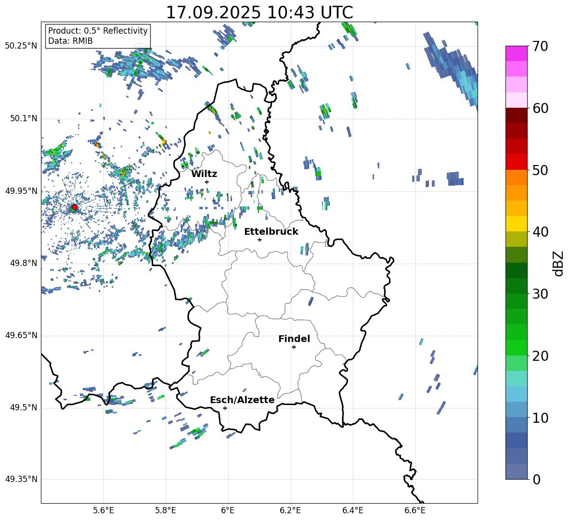Click the red radar station marker
The width and height of the screenshot is (570, 520).
tap(75, 207)
